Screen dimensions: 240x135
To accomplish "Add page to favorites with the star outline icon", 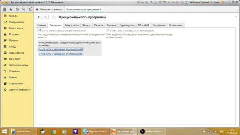I will pos(54,17).
